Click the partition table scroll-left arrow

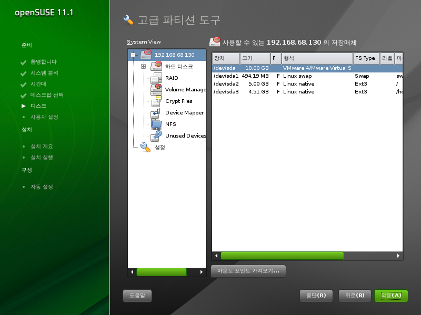pos(216,256)
